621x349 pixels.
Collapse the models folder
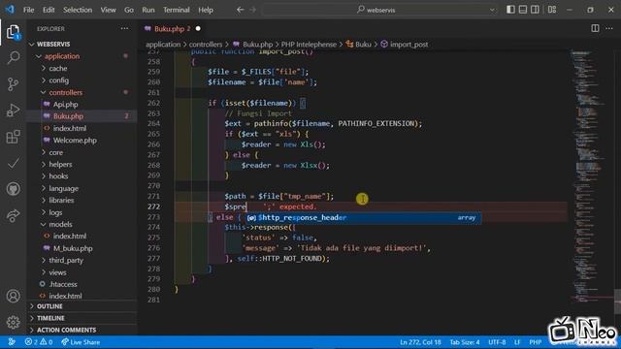pos(60,224)
